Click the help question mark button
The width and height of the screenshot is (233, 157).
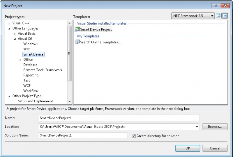click(x=216, y=6)
